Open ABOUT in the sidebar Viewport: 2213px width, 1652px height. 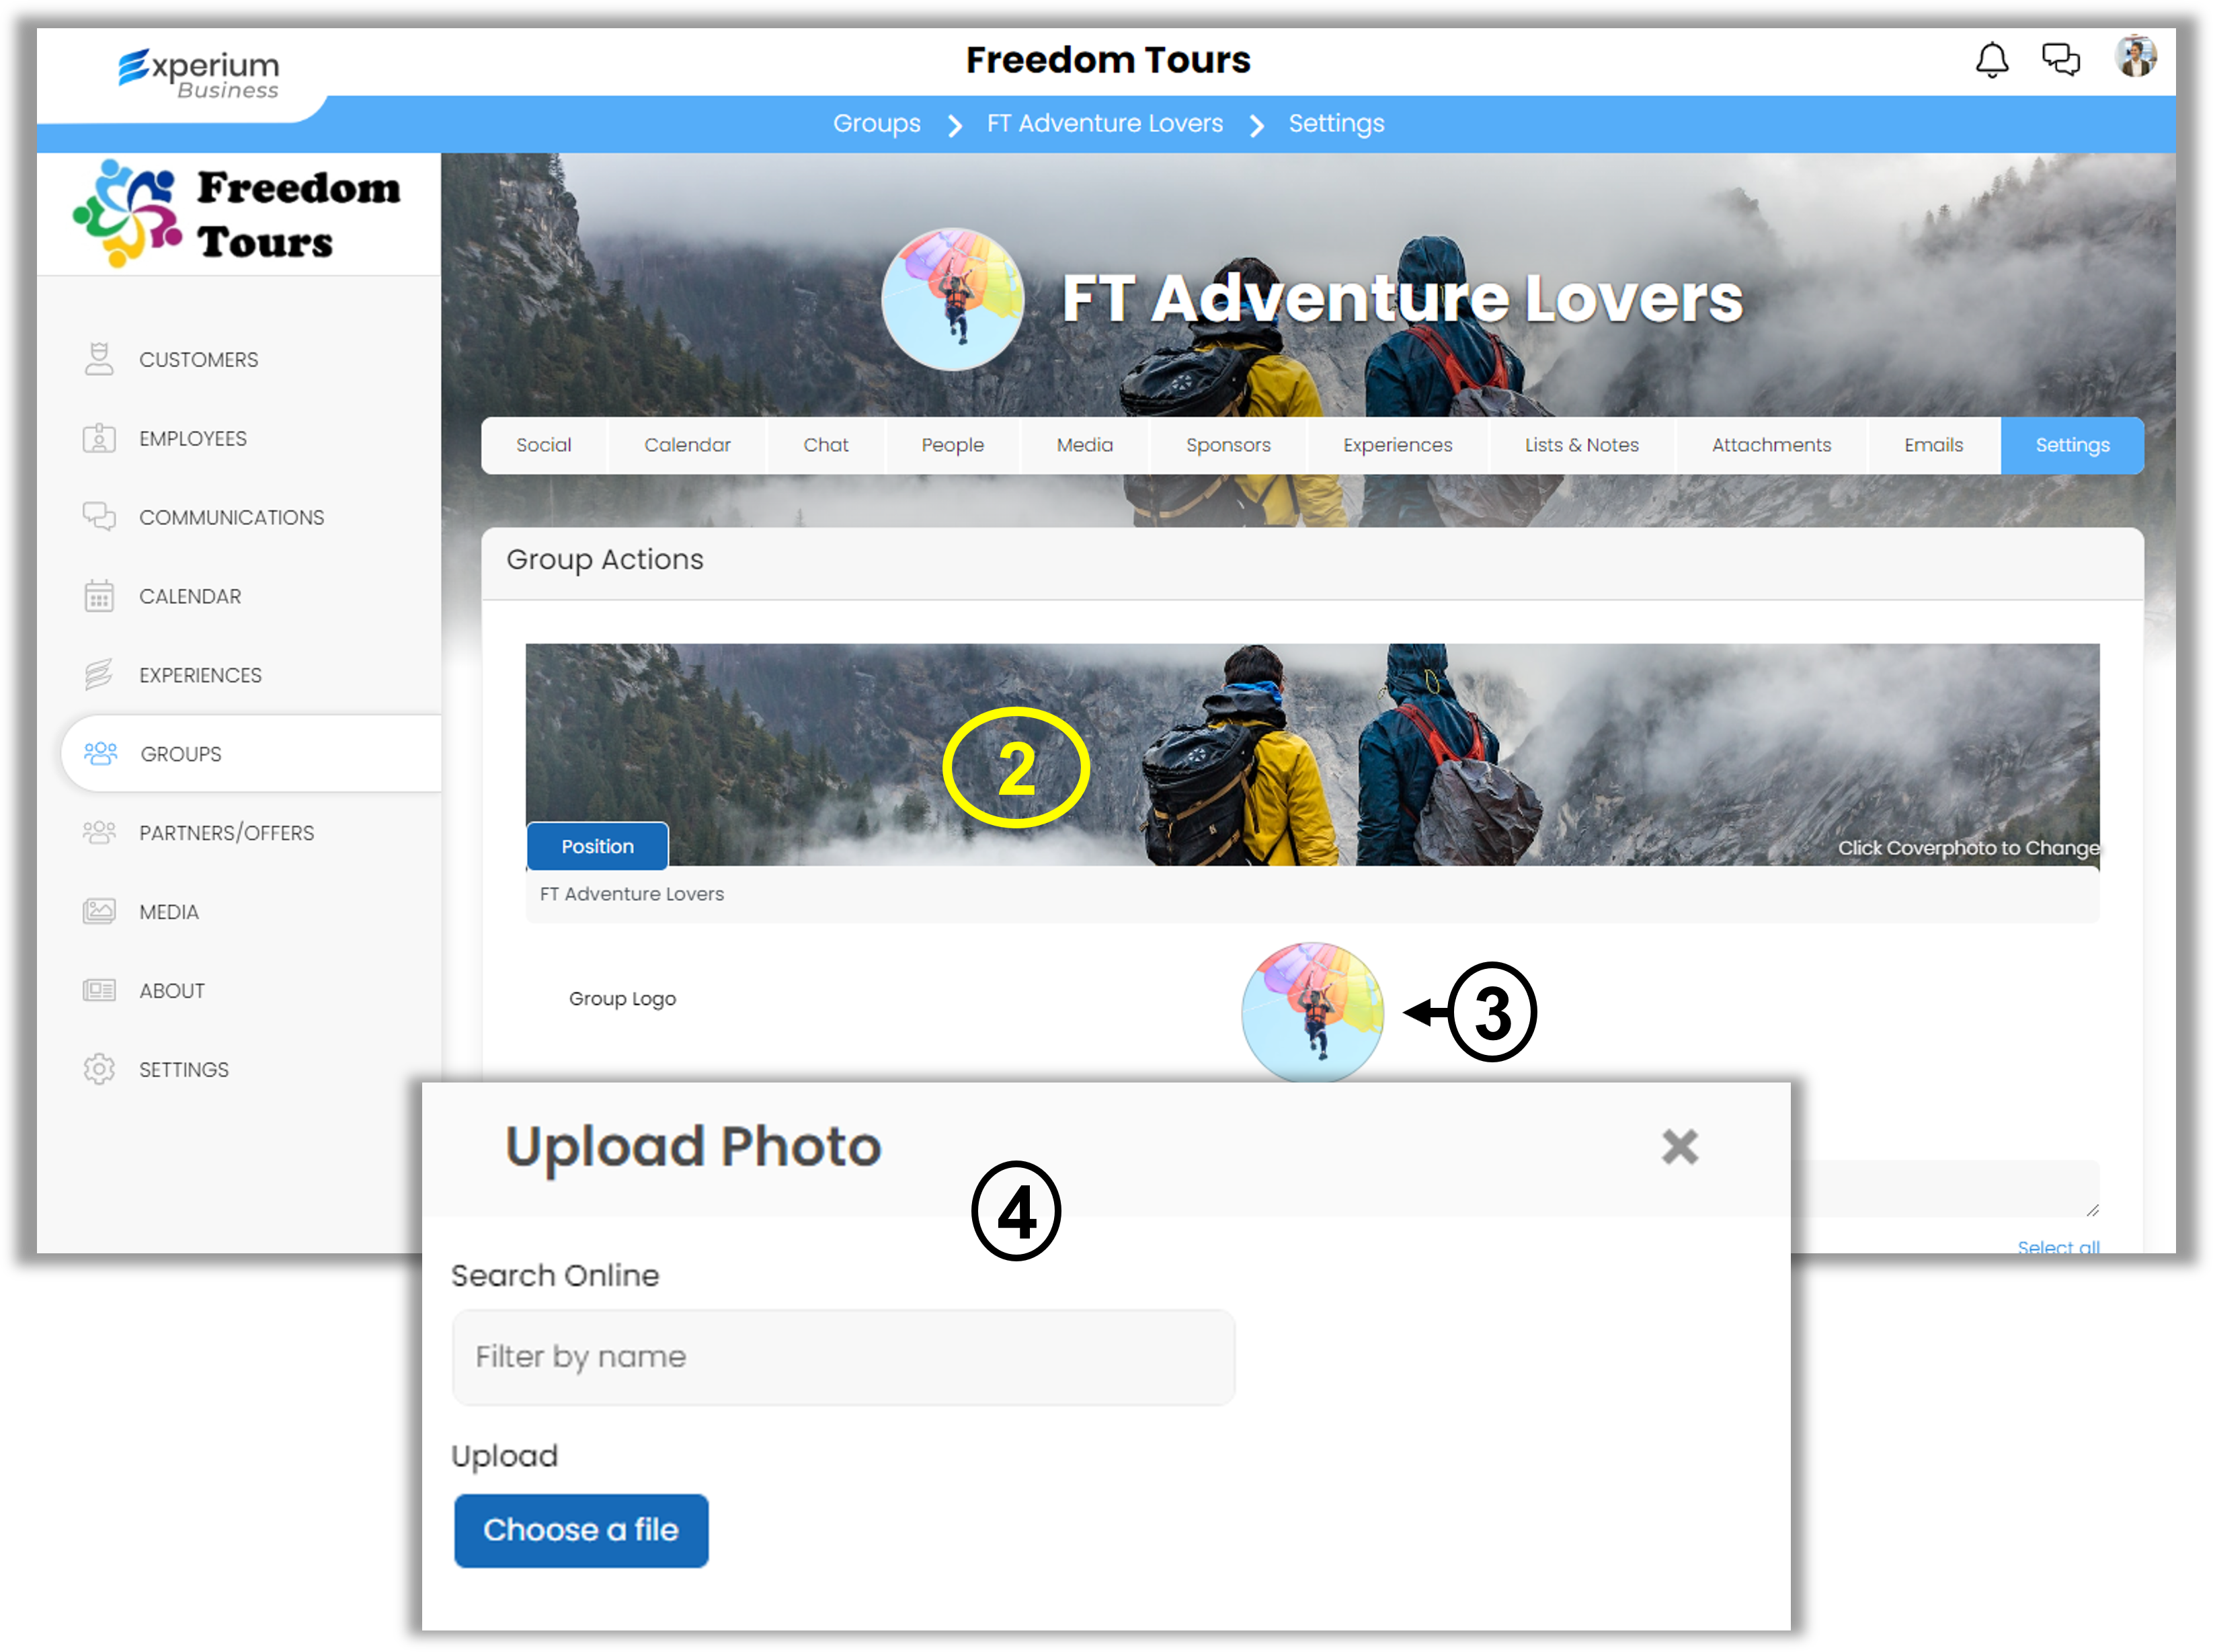pyautogui.click(x=172, y=991)
